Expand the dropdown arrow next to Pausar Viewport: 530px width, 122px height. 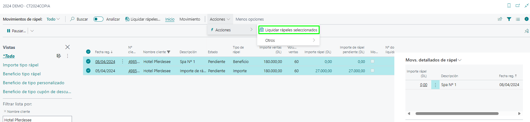32,31
